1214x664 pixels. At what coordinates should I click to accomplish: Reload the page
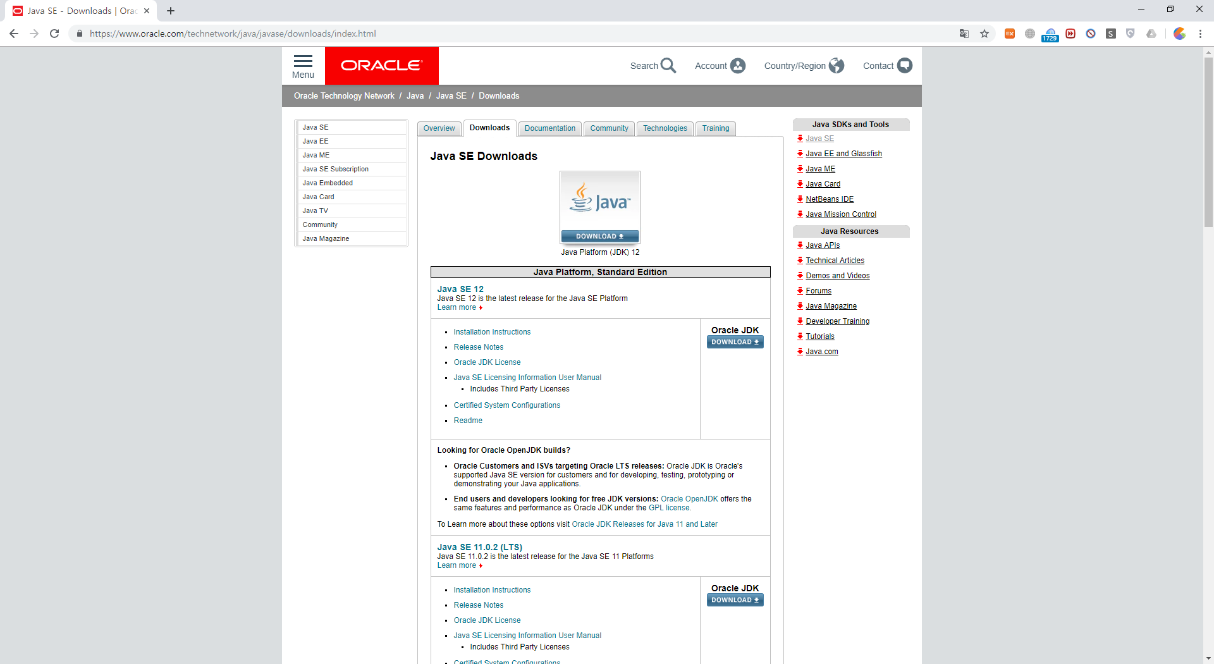coord(54,34)
